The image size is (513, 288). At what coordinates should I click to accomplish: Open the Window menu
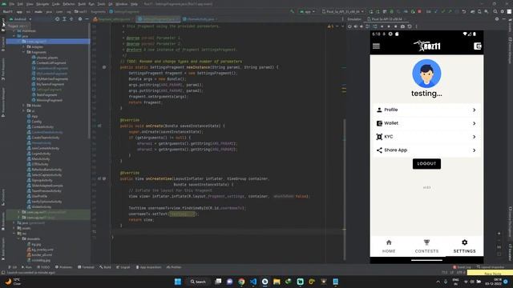121,4
